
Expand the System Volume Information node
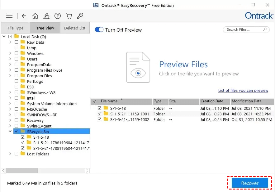(10, 104)
